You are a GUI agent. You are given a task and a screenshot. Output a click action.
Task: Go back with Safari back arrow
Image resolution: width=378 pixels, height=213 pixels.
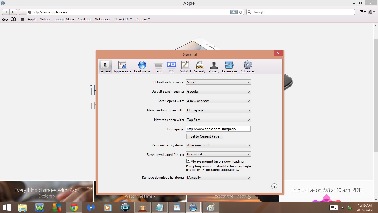click(6, 12)
